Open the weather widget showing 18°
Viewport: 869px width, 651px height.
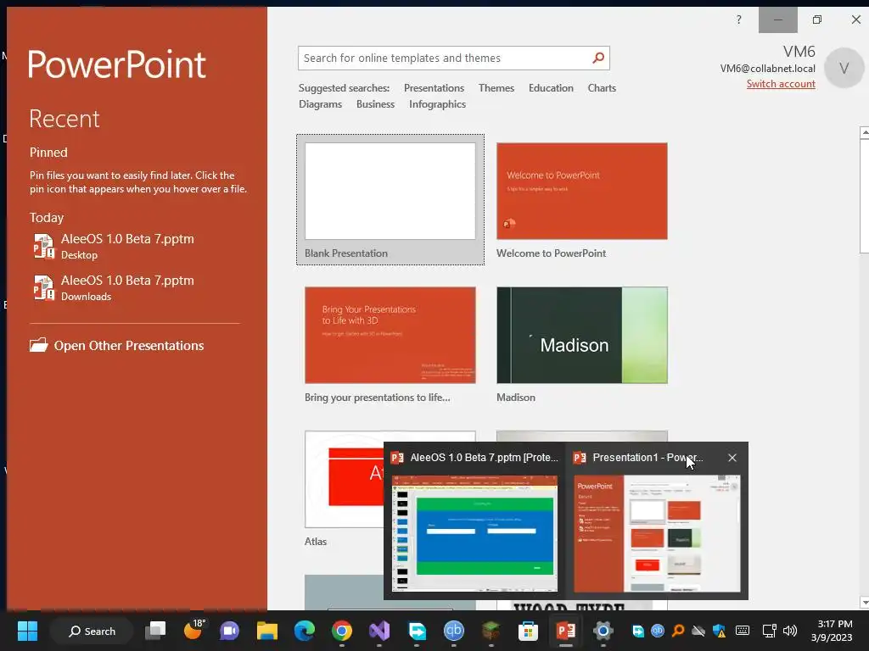point(193,630)
